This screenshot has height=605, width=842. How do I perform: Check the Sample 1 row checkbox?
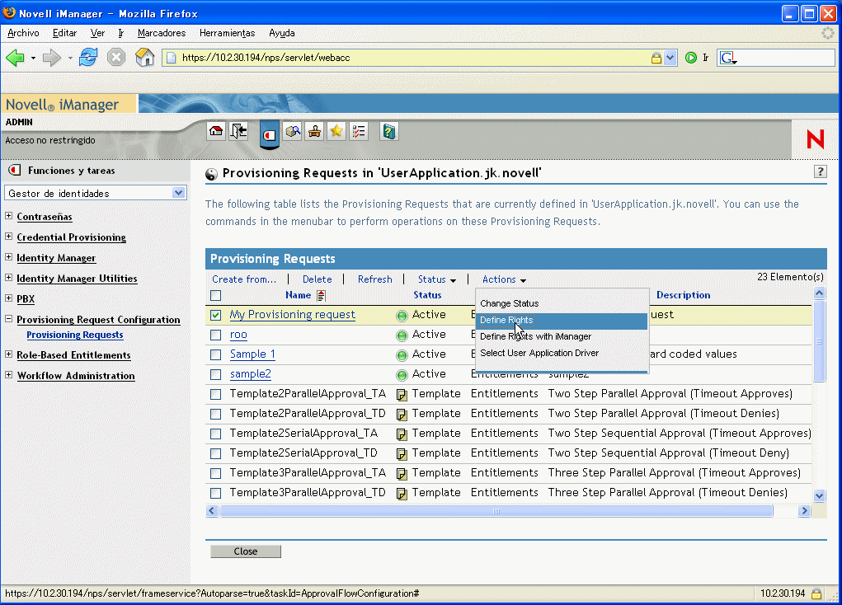pyautogui.click(x=216, y=355)
